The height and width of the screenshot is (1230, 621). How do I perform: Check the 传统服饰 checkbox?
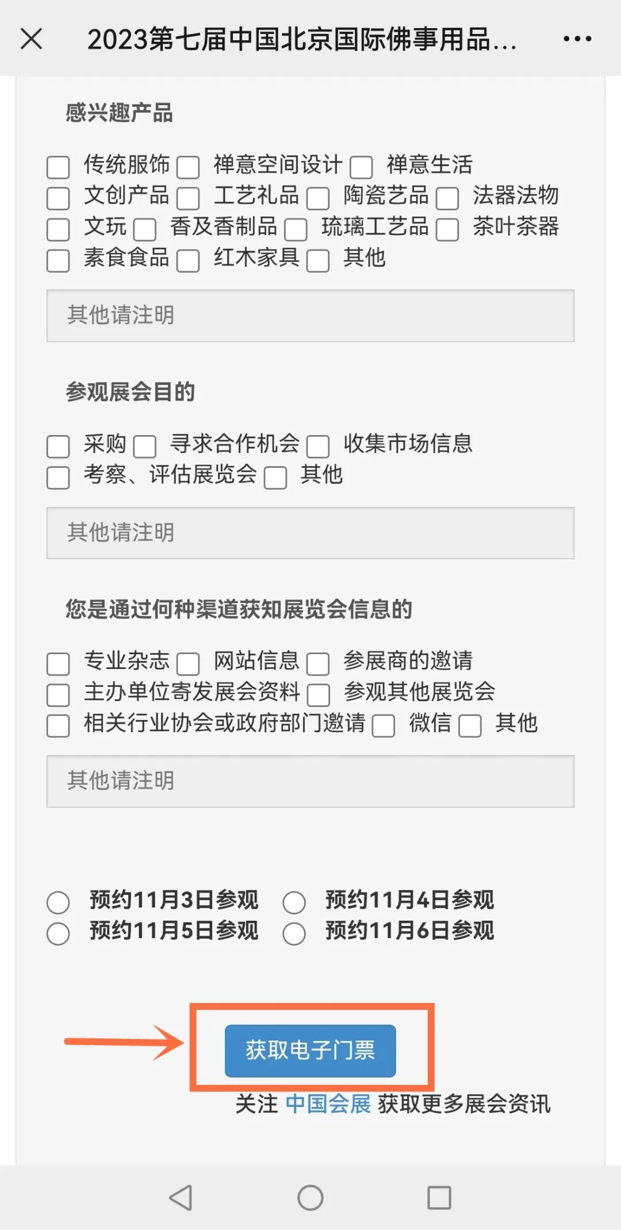[x=58, y=167]
